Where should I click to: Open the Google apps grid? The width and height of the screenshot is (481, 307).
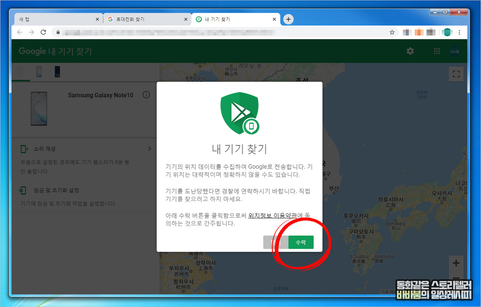437,51
